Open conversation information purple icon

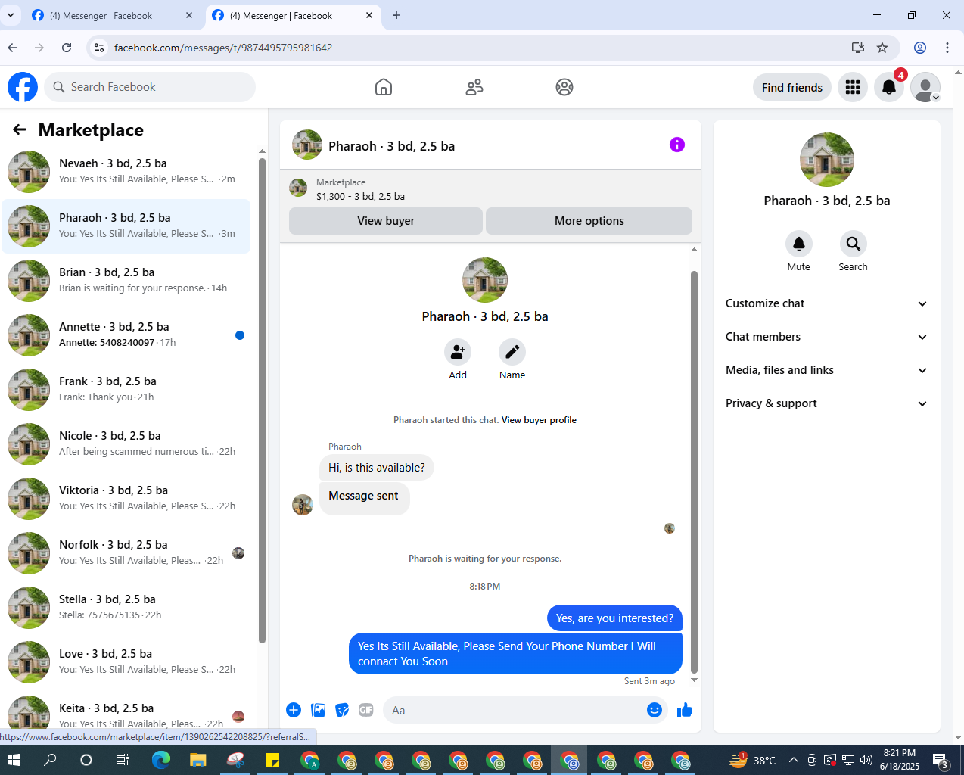tap(677, 145)
